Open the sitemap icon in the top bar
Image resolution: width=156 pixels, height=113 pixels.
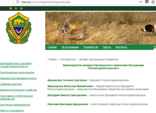[16, 8]
